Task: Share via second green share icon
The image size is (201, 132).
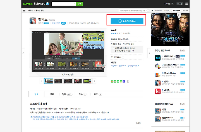Action: (115, 81)
